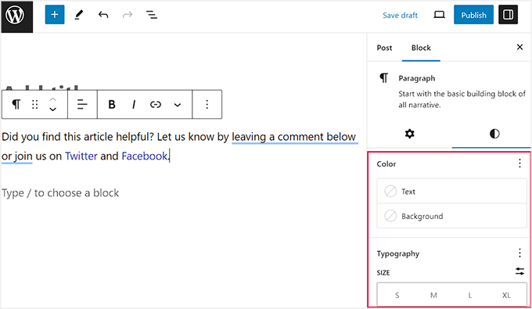Toggle the Settings sidebar panel
This screenshot has width=532, height=309.
click(x=508, y=15)
